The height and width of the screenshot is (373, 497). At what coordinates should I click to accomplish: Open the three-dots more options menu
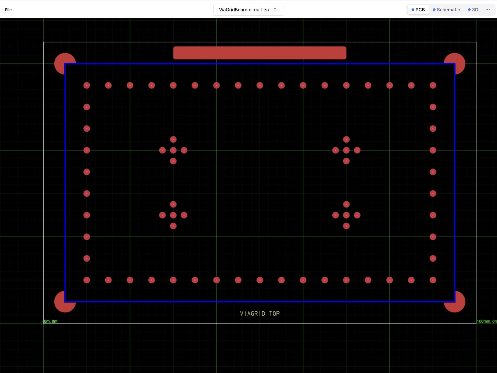[488, 10]
